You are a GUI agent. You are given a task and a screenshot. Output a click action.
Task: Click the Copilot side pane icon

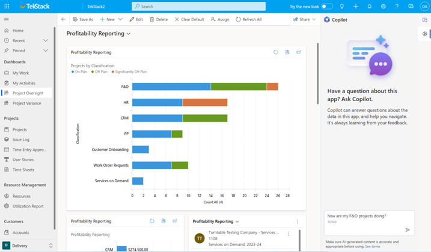click(424, 34)
